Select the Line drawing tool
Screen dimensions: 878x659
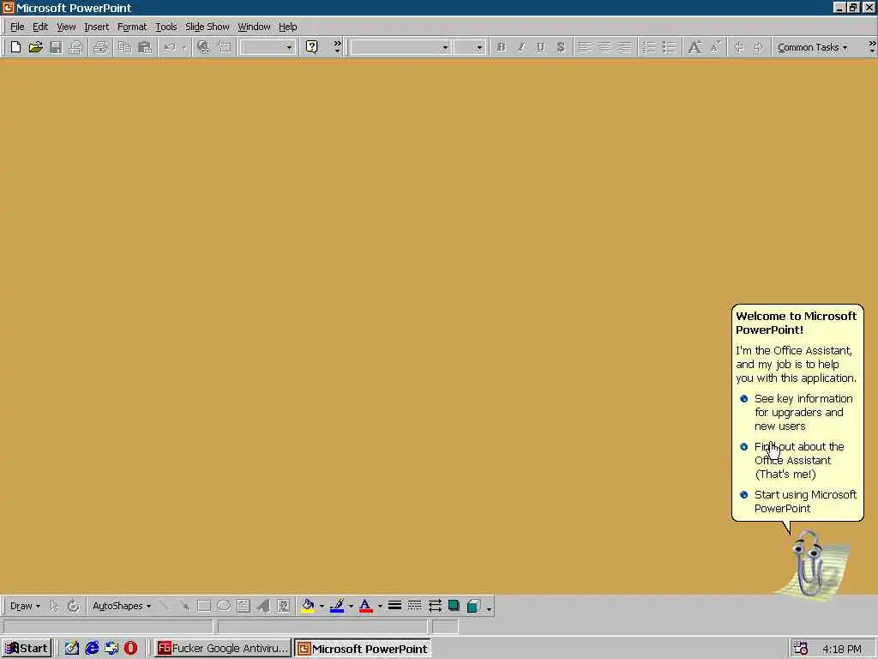(165, 606)
